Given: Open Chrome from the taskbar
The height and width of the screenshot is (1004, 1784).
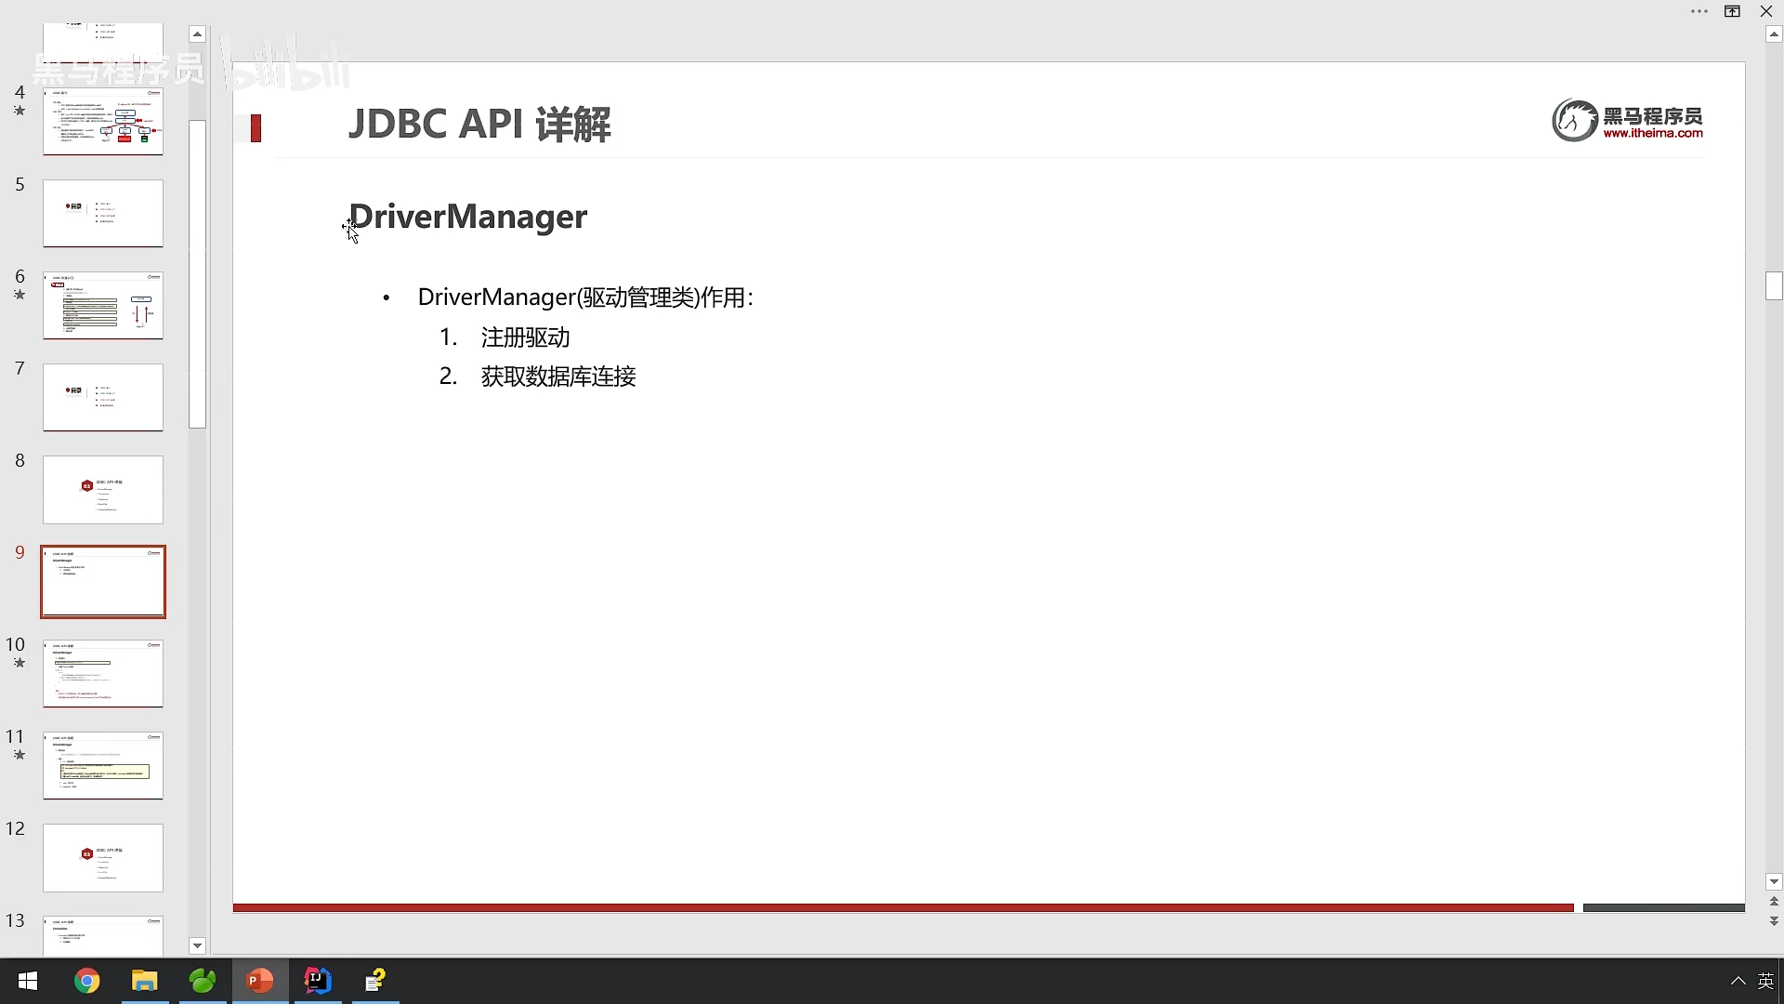Looking at the screenshot, I should point(86,981).
